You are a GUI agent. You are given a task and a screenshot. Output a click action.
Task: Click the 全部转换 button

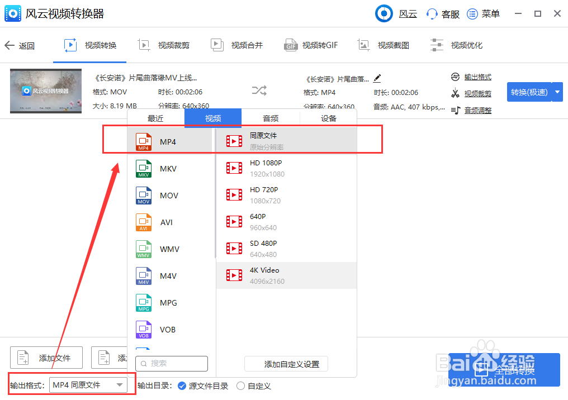(504, 370)
